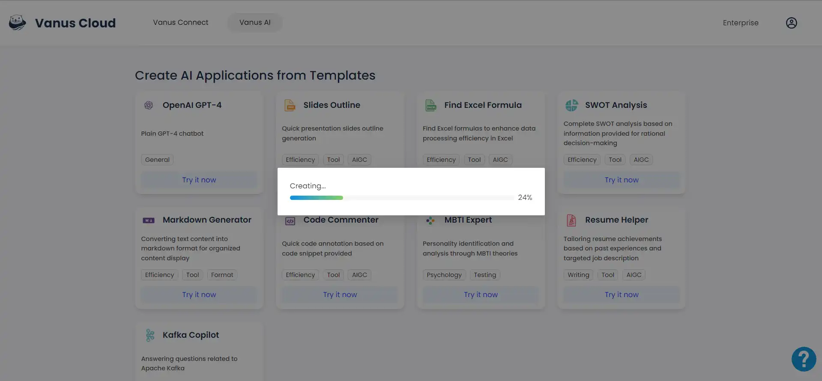Screen dimensions: 822x381
Task: Try the Resume Helper template now
Action: point(622,295)
